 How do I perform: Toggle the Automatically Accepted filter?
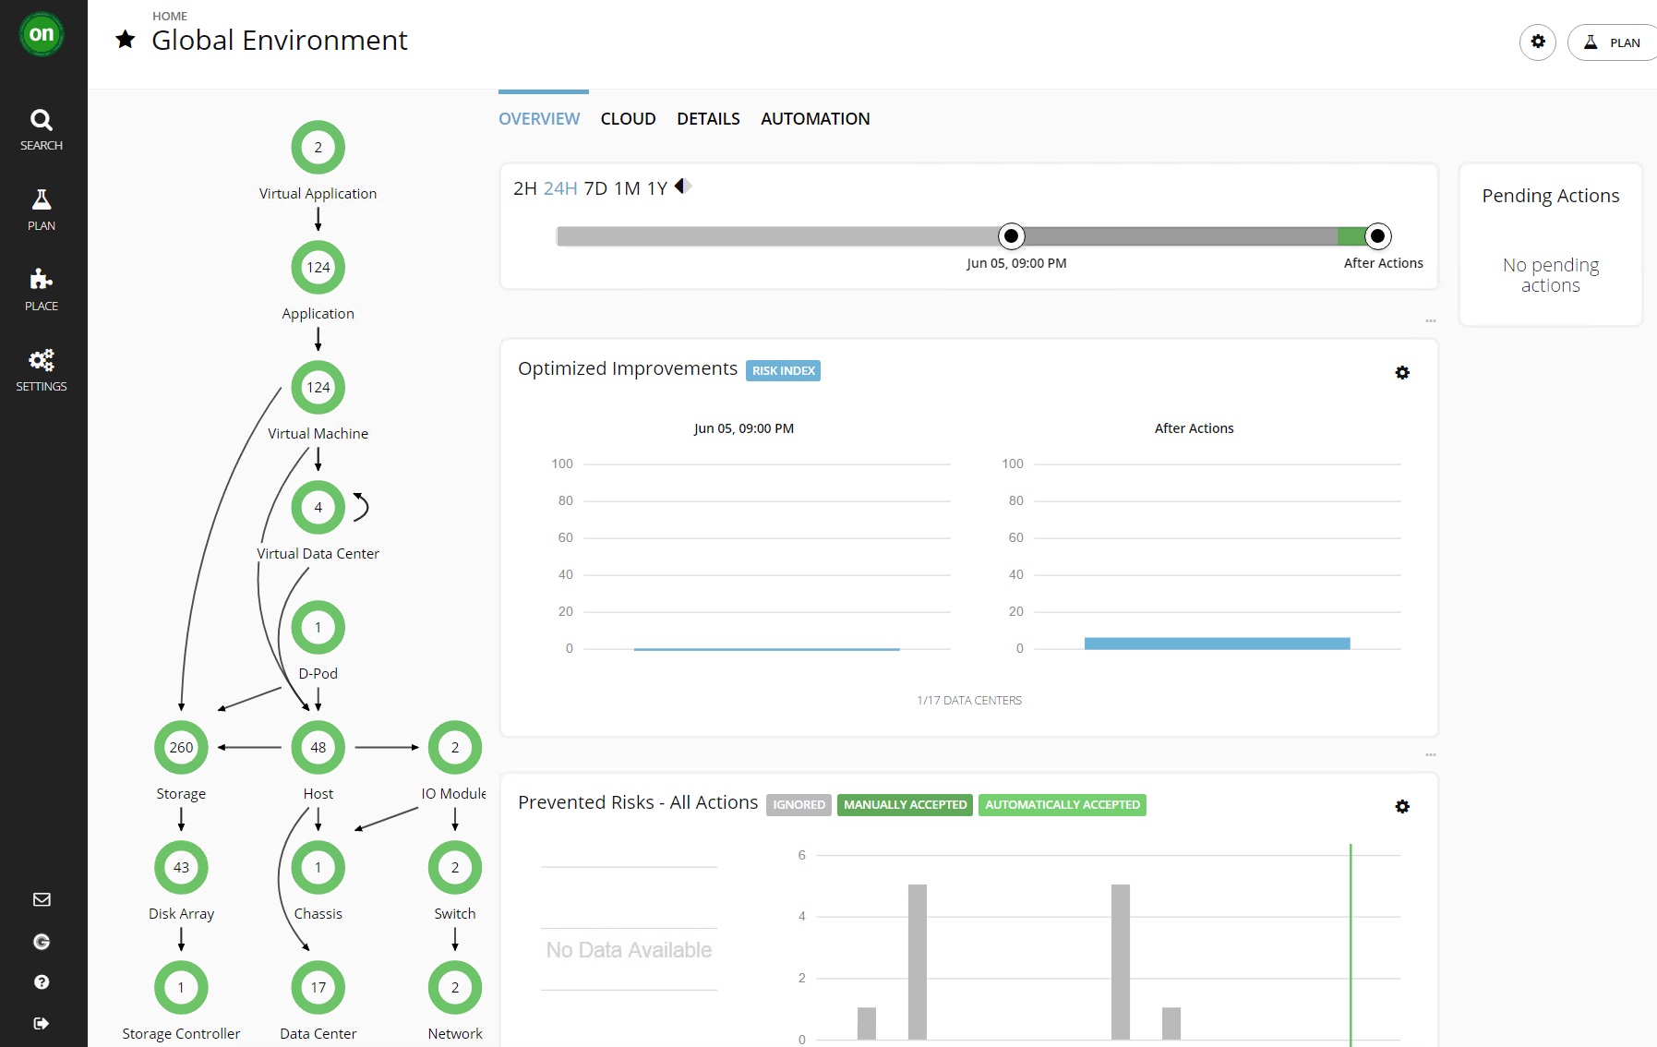tap(1062, 805)
